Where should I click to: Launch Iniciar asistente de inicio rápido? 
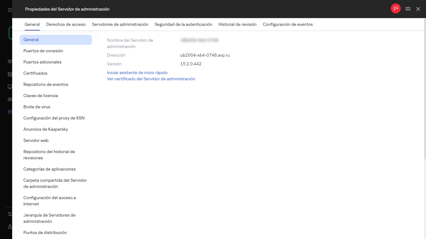coord(137,73)
